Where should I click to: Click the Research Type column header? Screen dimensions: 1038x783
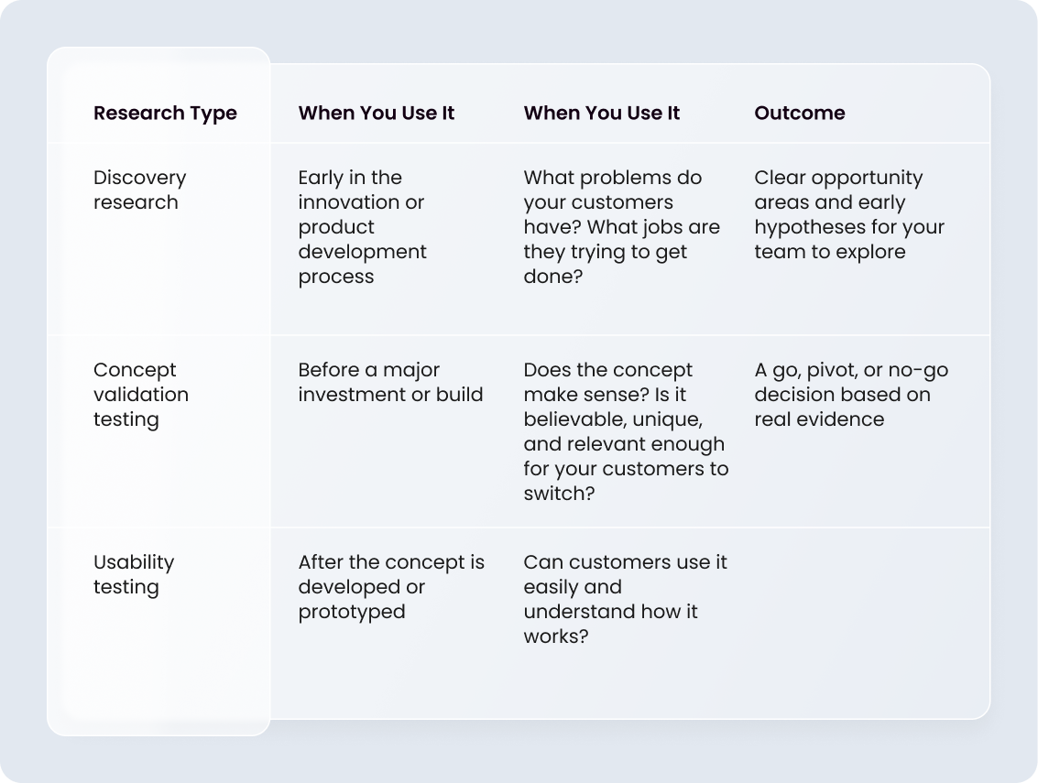(165, 114)
